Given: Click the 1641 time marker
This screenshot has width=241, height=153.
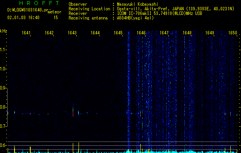Looking at the screenshot, I should click(x=26, y=33).
